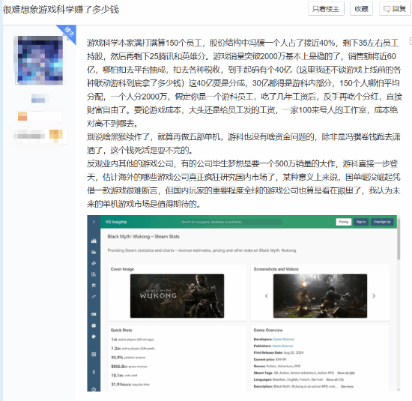Open the Wukong cover image
Image resolution: width=412 pixels, height=401 pixels.
tap(177, 296)
